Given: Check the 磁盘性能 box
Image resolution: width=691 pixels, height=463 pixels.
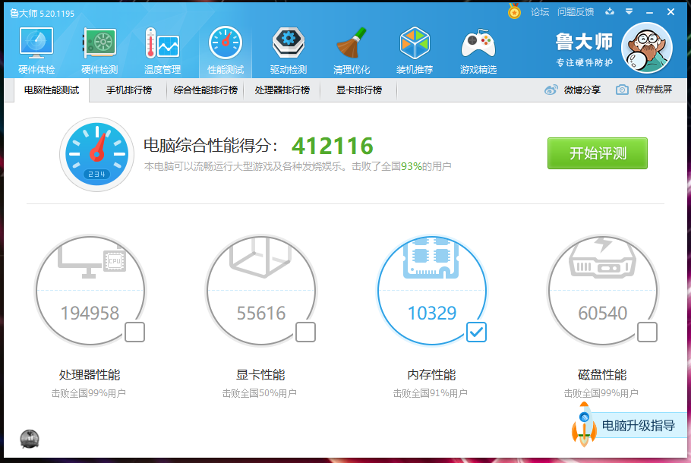Looking at the screenshot, I should pos(646,332).
